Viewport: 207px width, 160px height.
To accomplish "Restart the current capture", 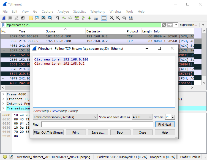I will (x=17, y=18).
